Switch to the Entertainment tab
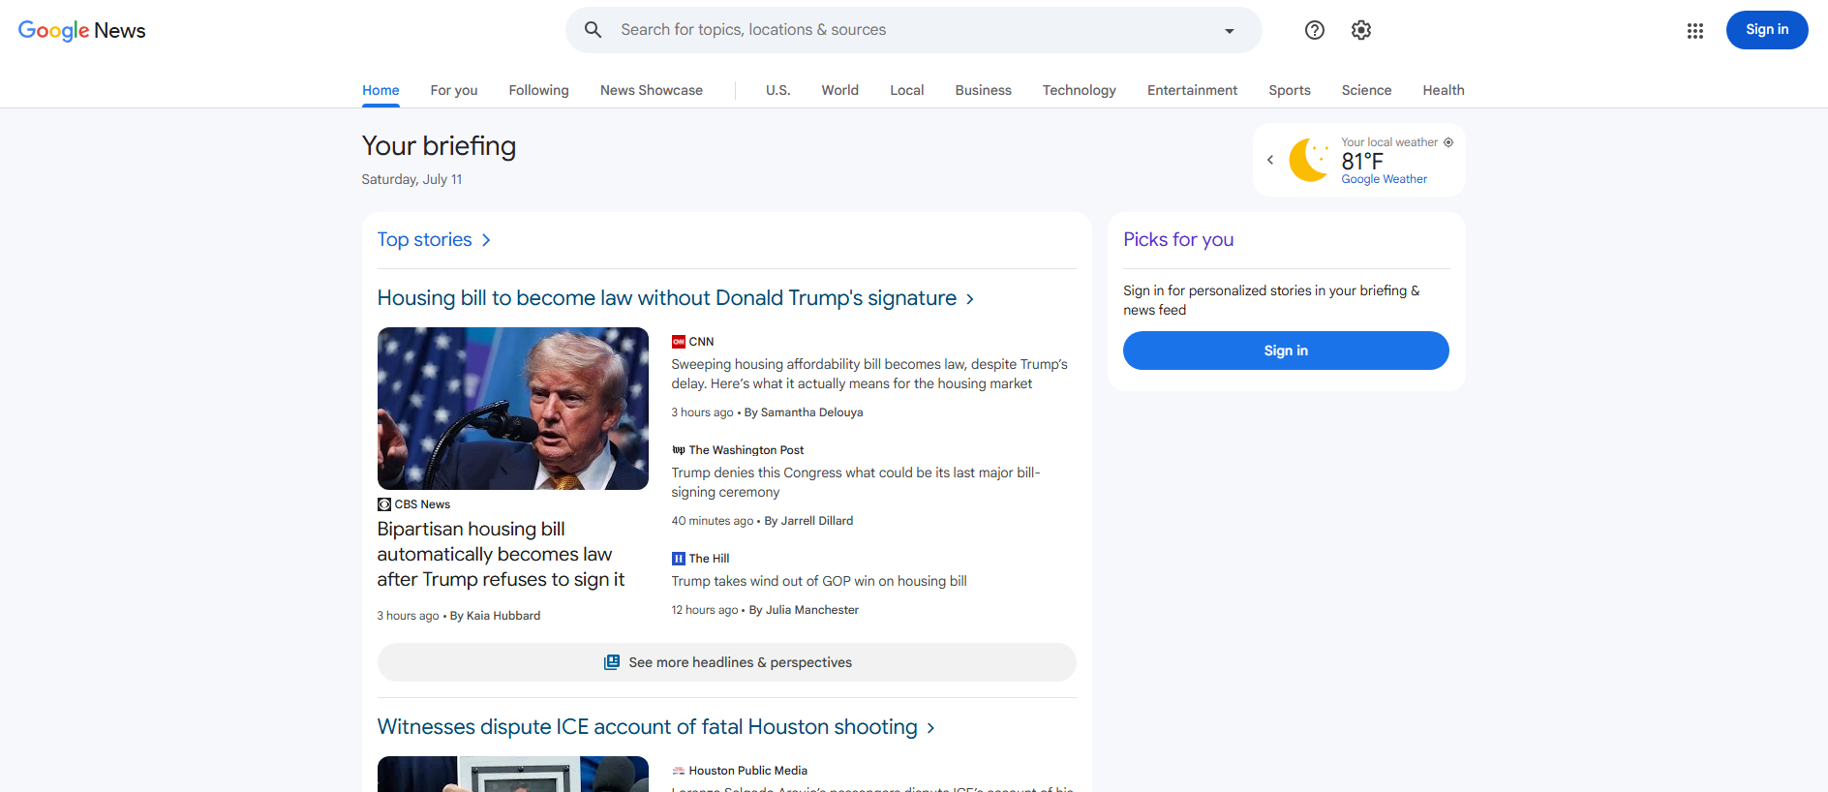The image size is (1828, 792). click(1193, 90)
